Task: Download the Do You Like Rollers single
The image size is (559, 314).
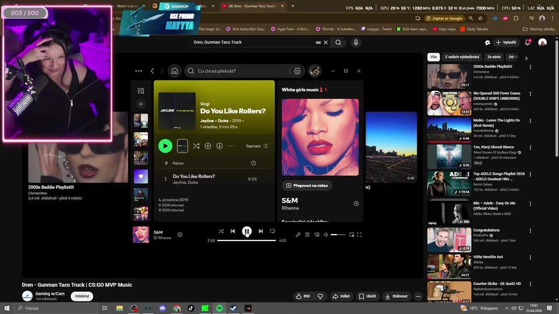Action: coord(220,146)
